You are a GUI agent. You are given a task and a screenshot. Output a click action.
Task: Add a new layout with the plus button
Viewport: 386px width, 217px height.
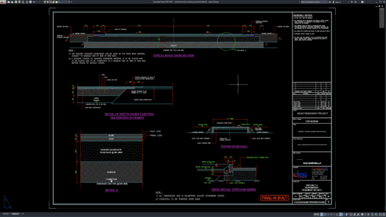(x=23, y=214)
